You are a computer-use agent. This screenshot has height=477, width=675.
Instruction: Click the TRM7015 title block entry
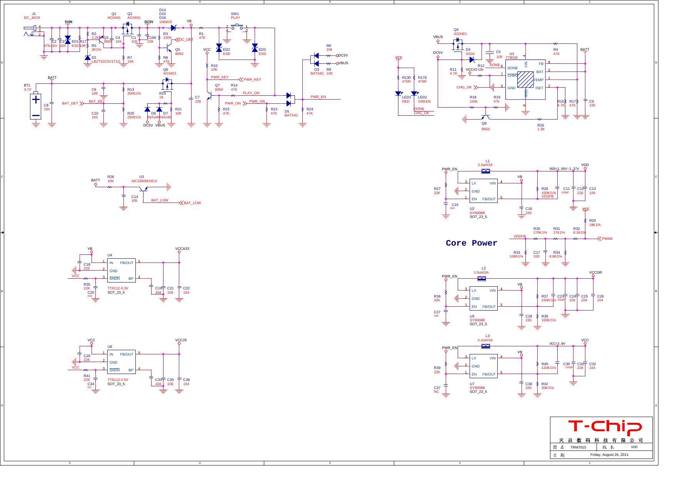[x=578, y=447]
